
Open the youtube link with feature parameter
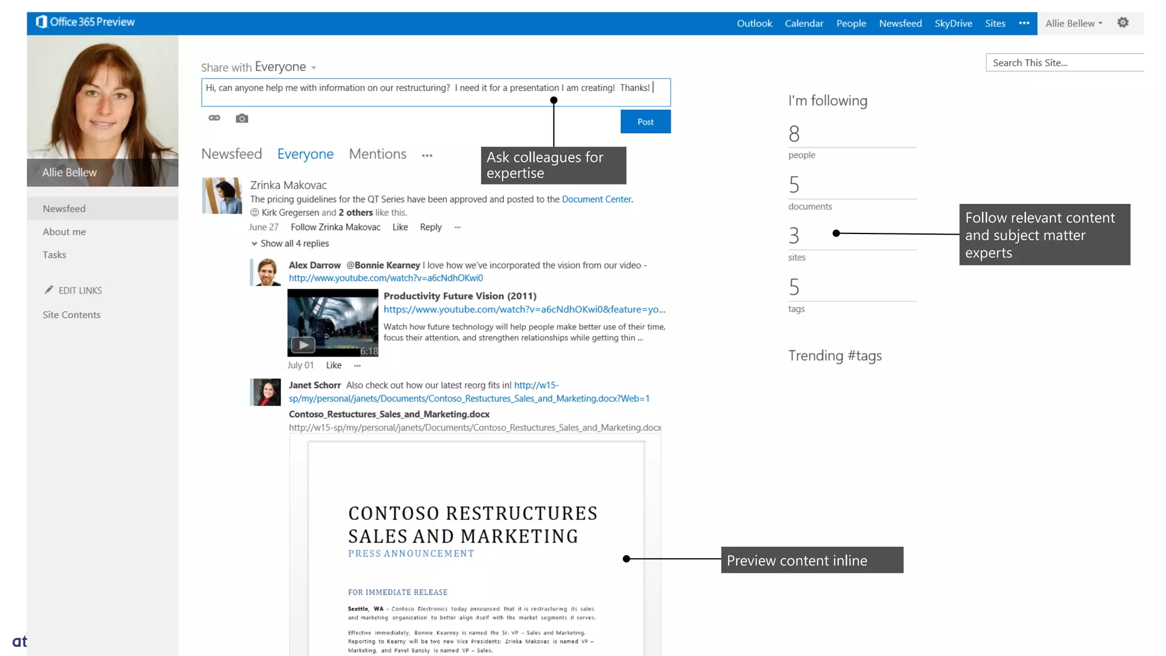524,310
